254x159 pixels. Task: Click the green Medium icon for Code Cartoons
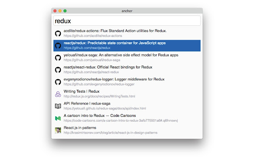58,118
